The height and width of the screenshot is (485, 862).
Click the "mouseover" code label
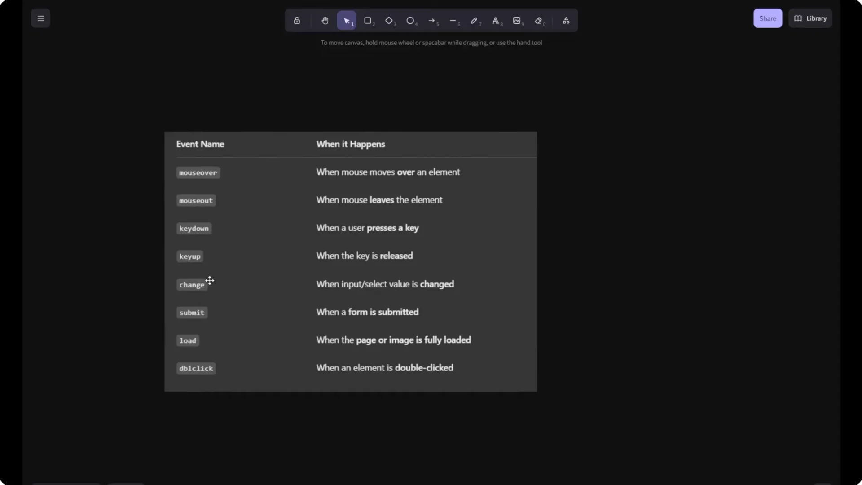coord(198,172)
